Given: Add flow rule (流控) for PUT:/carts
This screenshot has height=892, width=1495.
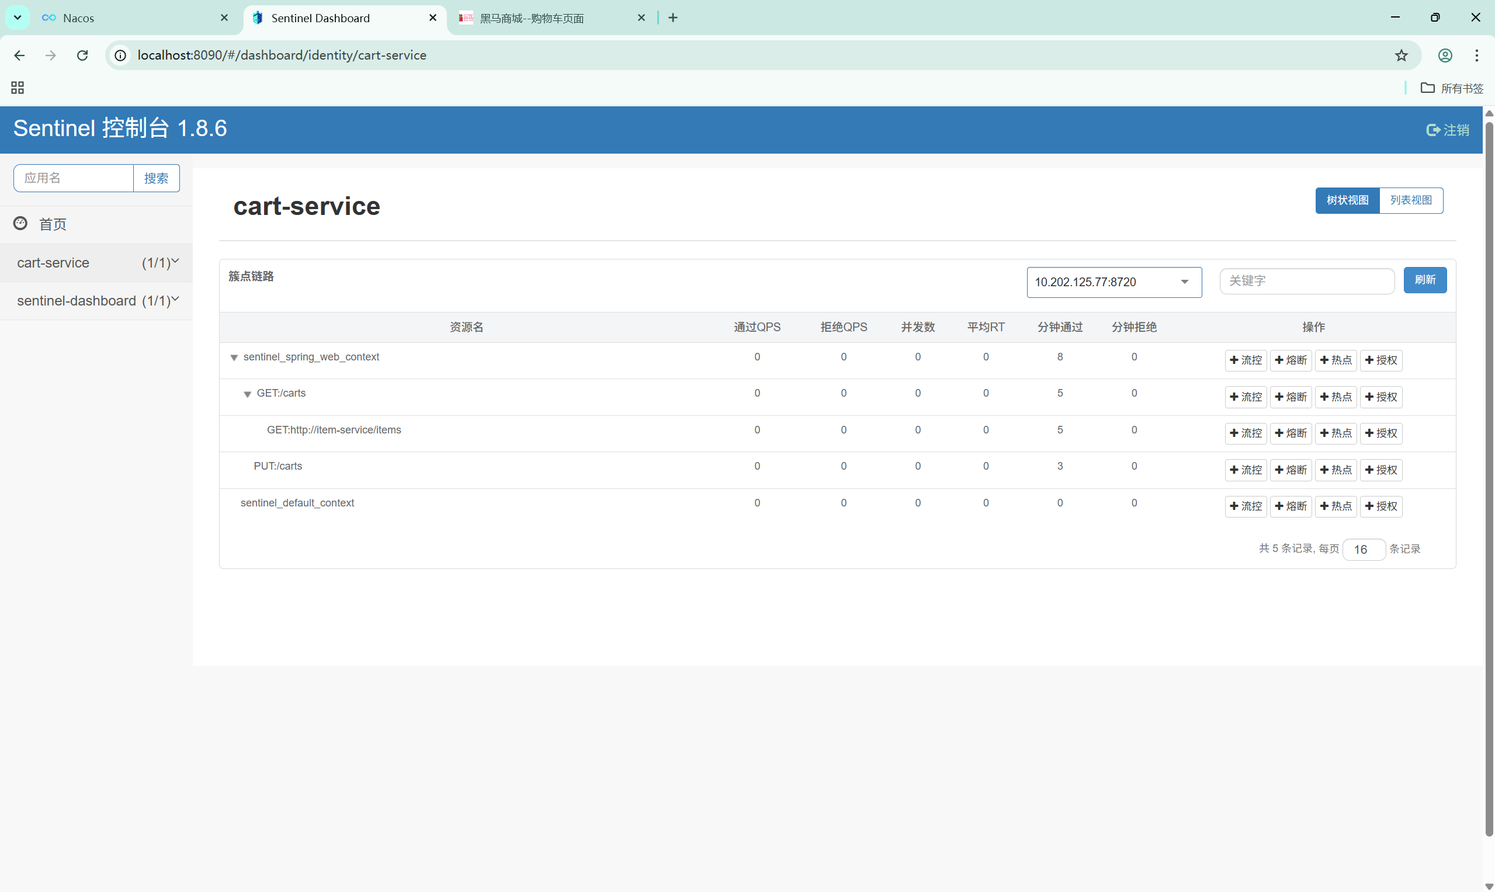Looking at the screenshot, I should 1246,470.
